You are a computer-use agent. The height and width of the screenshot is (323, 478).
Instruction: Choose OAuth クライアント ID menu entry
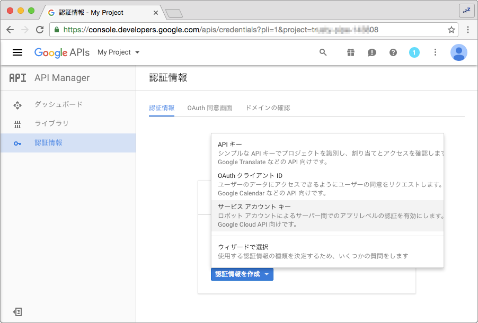point(327,184)
